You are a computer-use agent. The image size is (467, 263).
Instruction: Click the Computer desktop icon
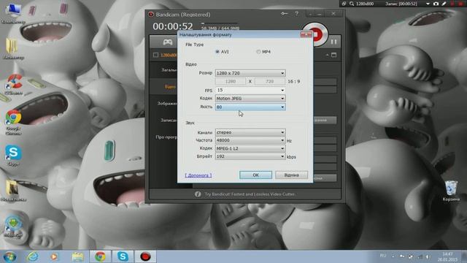click(13, 13)
